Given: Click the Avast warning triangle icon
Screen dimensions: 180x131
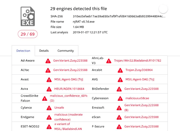Looking at the screenshot, I should pos(49,79).
